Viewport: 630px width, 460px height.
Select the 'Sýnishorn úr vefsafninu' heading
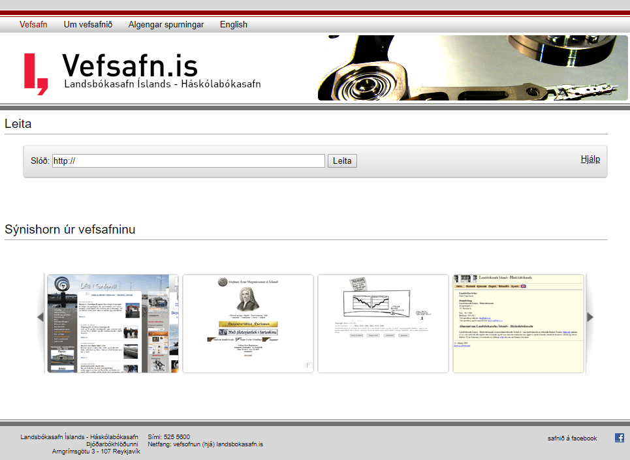tap(70, 229)
